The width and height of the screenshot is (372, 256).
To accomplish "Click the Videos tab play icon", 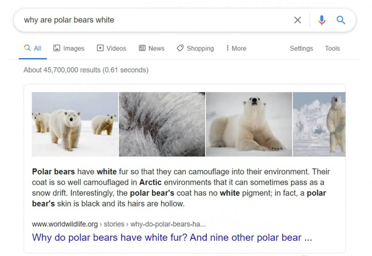I will (x=100, y=48).
